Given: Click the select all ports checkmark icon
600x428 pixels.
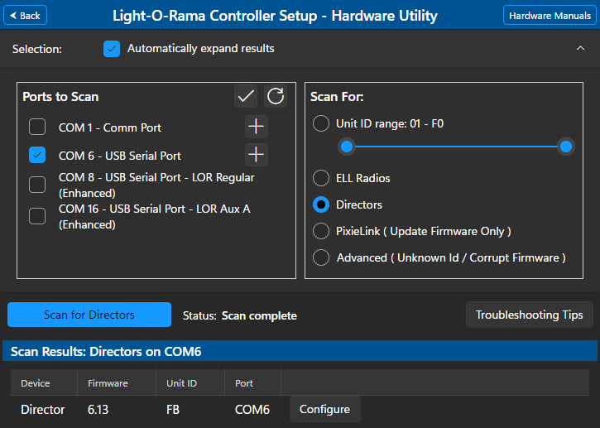Looking at the screenshot, I should [246, 97].
